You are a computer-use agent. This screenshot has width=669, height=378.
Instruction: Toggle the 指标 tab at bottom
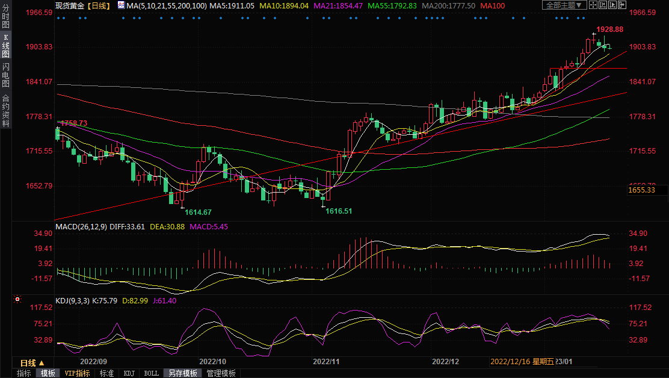click(x=23, y=373)
